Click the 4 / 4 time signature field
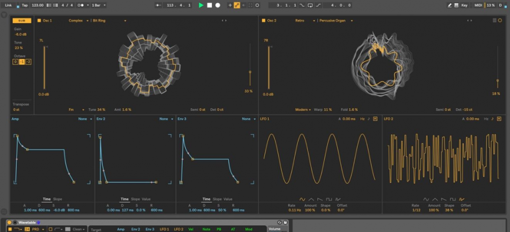This screenshot has height=232, width=510. click(x=67, y=5)
